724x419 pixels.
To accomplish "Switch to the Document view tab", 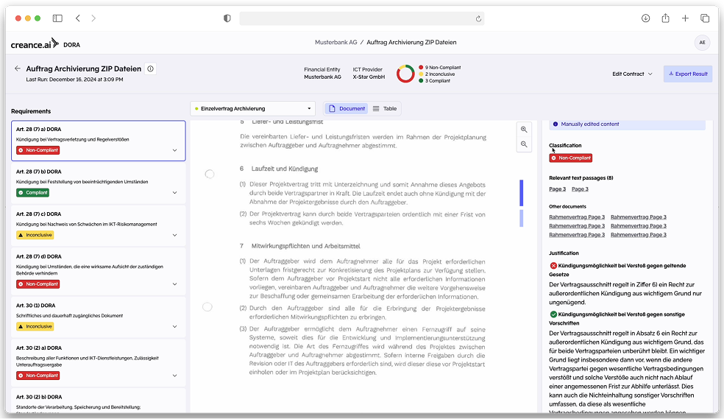I will coord(347,108).
